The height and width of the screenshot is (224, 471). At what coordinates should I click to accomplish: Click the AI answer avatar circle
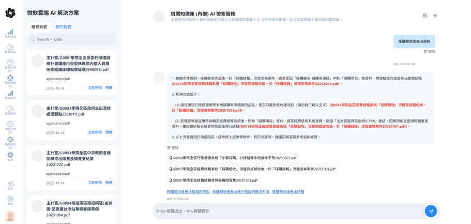click(159, 78)
